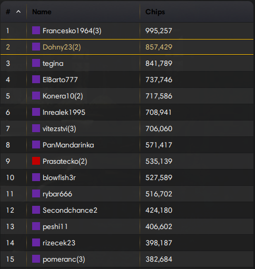Click the sort arrow beside # column

pos(18,12)
